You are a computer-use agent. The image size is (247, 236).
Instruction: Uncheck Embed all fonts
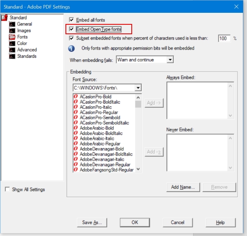pos(71,20)
